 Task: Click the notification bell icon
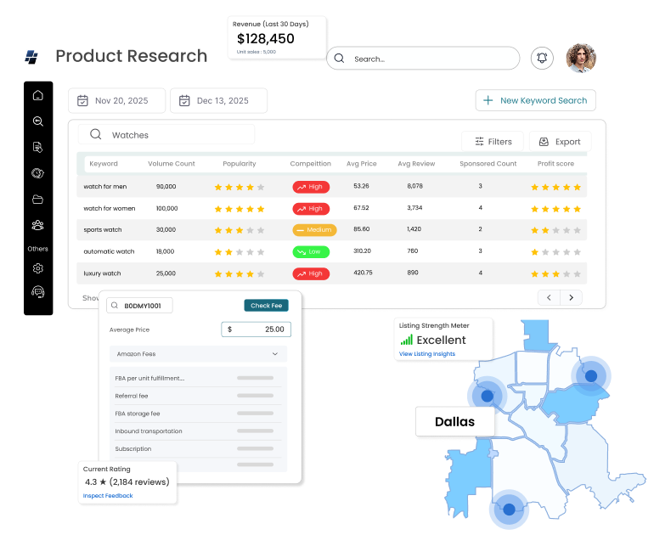tap(541, 58)
